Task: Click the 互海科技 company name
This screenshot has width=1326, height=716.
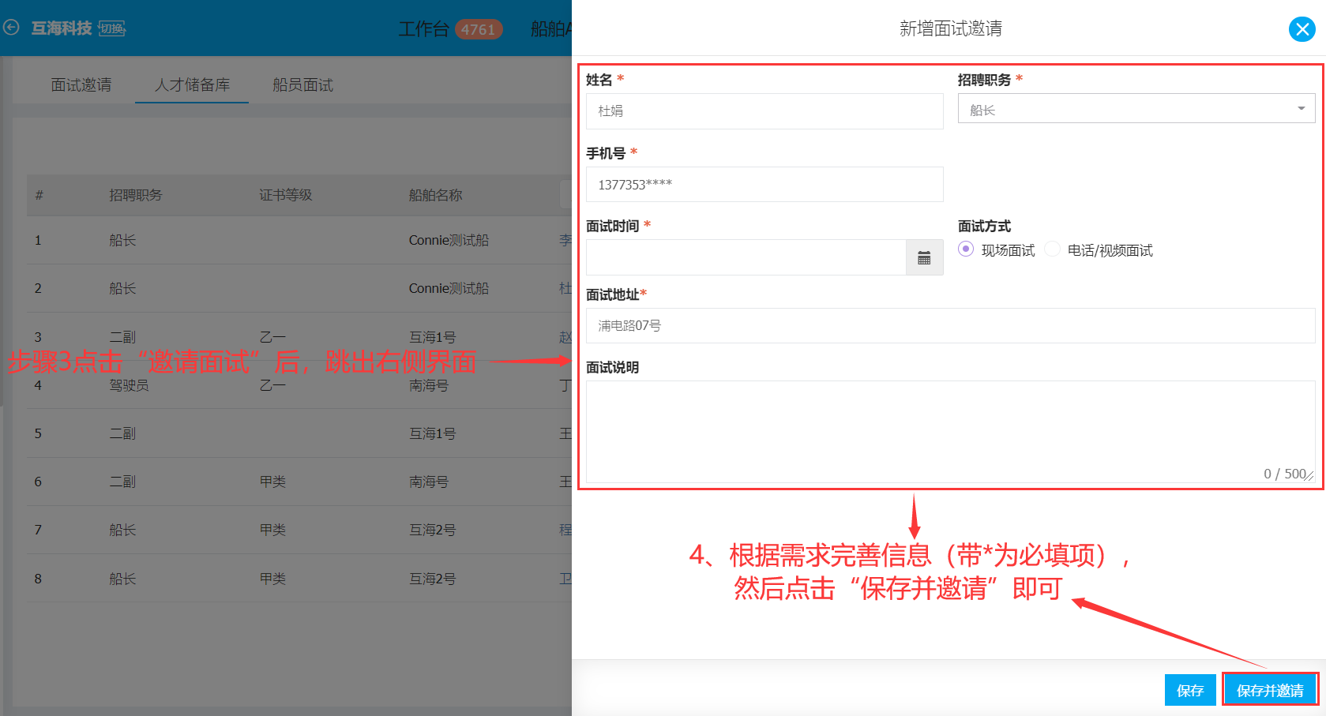Action: [x=62, y=28]
